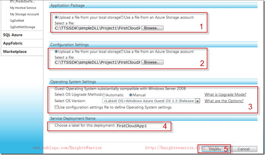This screenshot has width=265, height=155.
Task: Click Configuration Settings file path field
Action: point(97,62)
